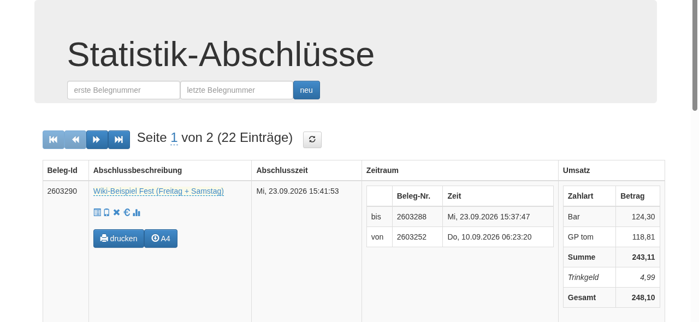Image resolution: width=699 pixels, height=322 pixels.
Task: Click the mobile phone icon below the description
Action: click(106, 212)
